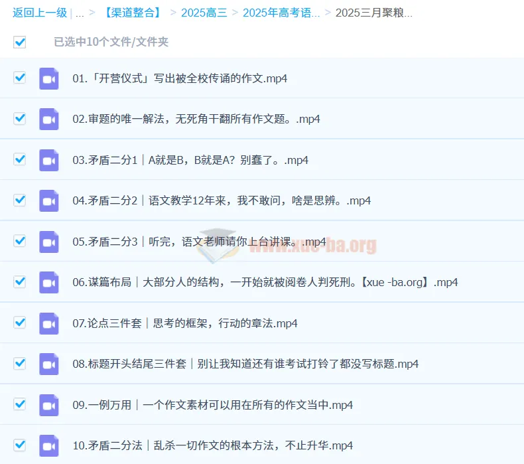
Task: Click the video icon for 08.标题开头结尾三件套
Action: tap(49, 364)
